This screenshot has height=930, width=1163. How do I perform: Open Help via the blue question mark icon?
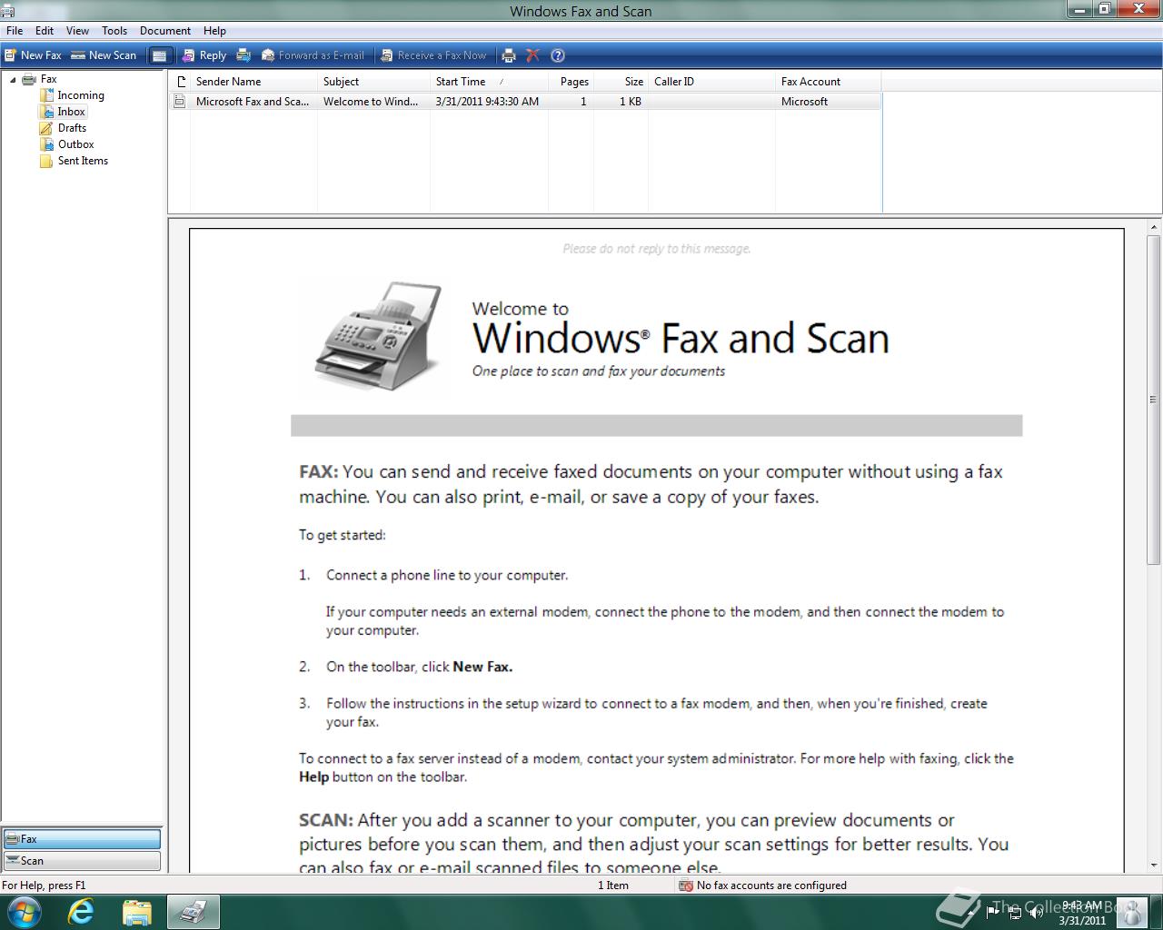558,55
